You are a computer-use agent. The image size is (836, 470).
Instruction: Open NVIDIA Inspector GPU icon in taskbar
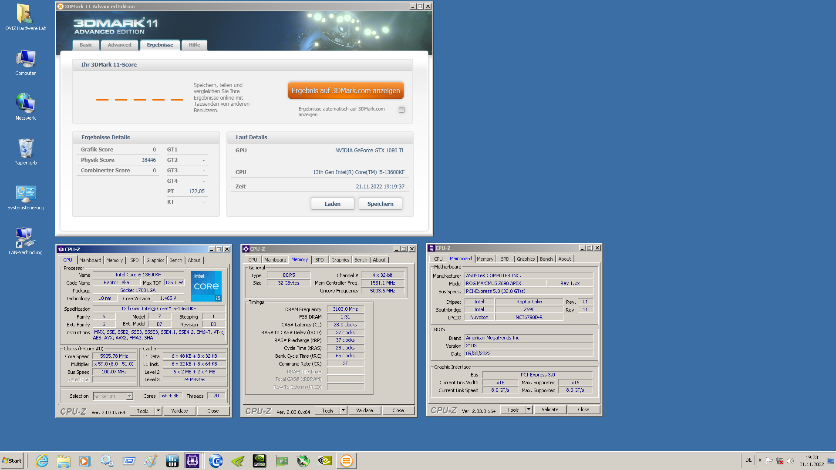pyautogui.click(x=260, y=461)
